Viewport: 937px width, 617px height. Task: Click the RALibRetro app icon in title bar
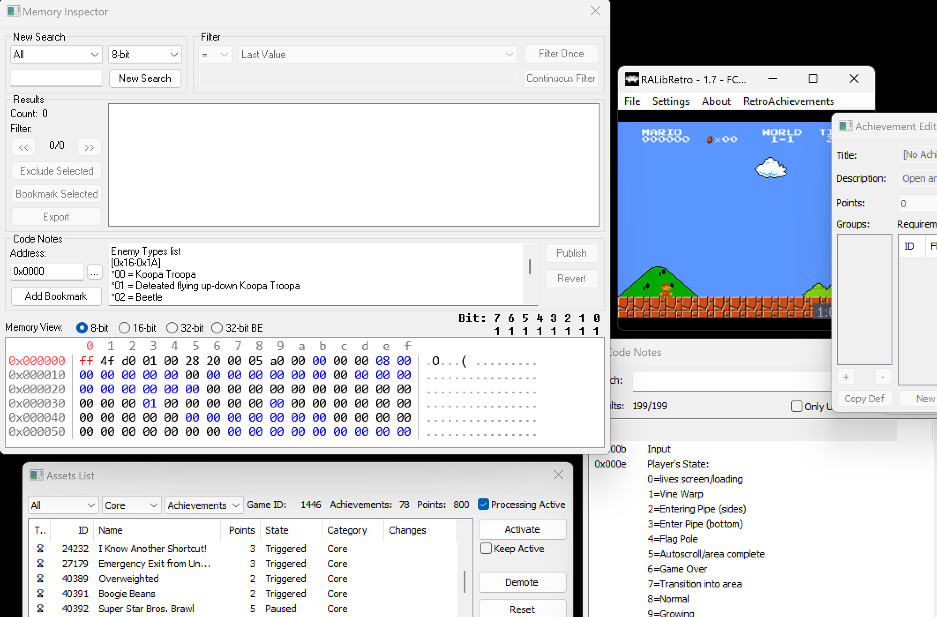632,79
